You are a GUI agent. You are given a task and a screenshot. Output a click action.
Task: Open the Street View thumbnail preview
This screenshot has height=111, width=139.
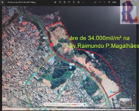click(125, 103)
